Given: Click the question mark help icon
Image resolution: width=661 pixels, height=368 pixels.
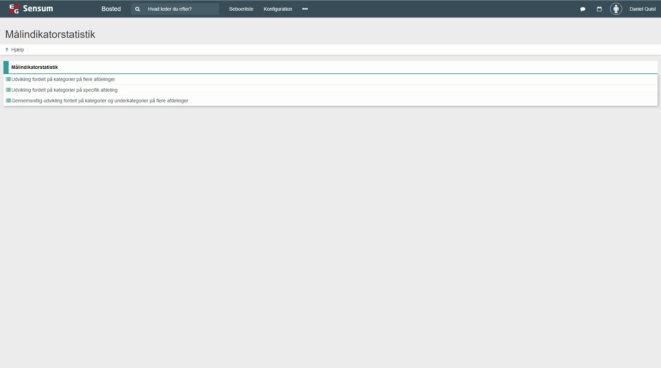Looking at the screenshot, I should point(7,50).
